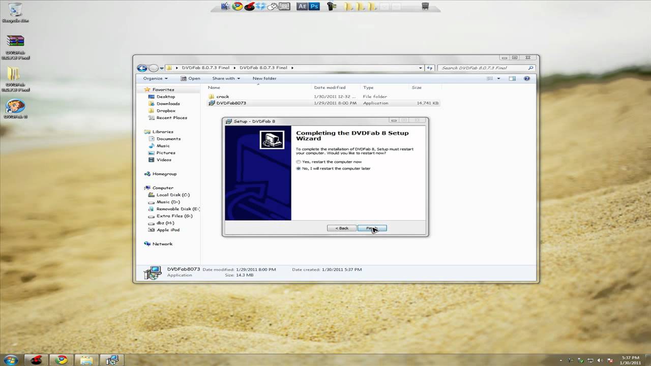
Task: Change view with the Explorer view icon
Action: [490, 78]
